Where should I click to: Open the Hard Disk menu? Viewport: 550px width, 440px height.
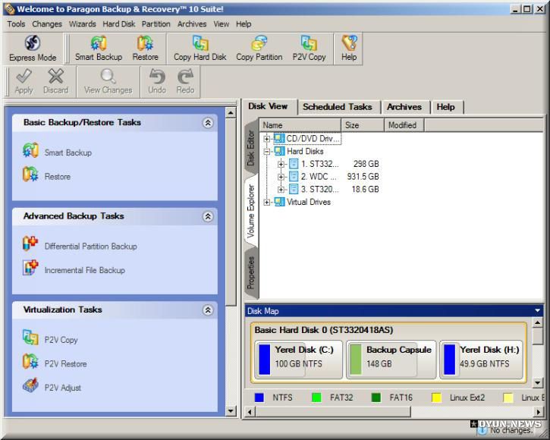[x=118, y=24]
